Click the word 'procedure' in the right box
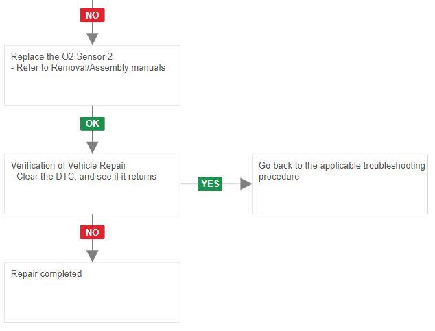This screenshot has width=435, height=331. point(279,177)
